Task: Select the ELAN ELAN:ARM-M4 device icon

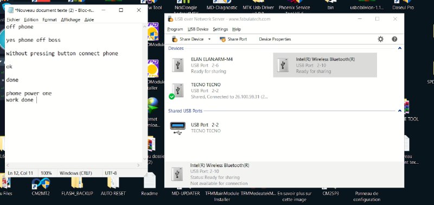Action: [x=177, y=65]
